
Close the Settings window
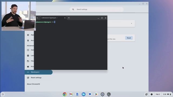(147, 4)
